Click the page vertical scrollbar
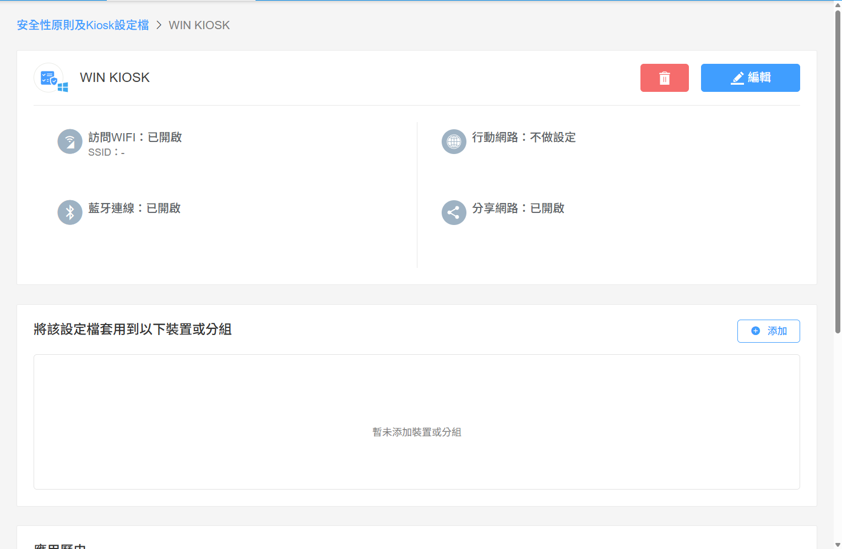 coord(838,172)
